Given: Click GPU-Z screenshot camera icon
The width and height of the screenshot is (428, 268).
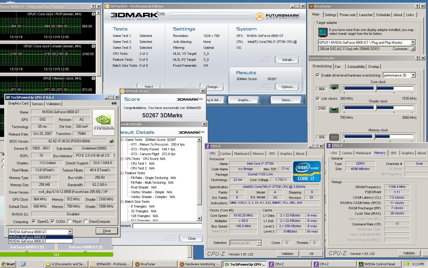Looking at the screenshot, I should point(114,103).
